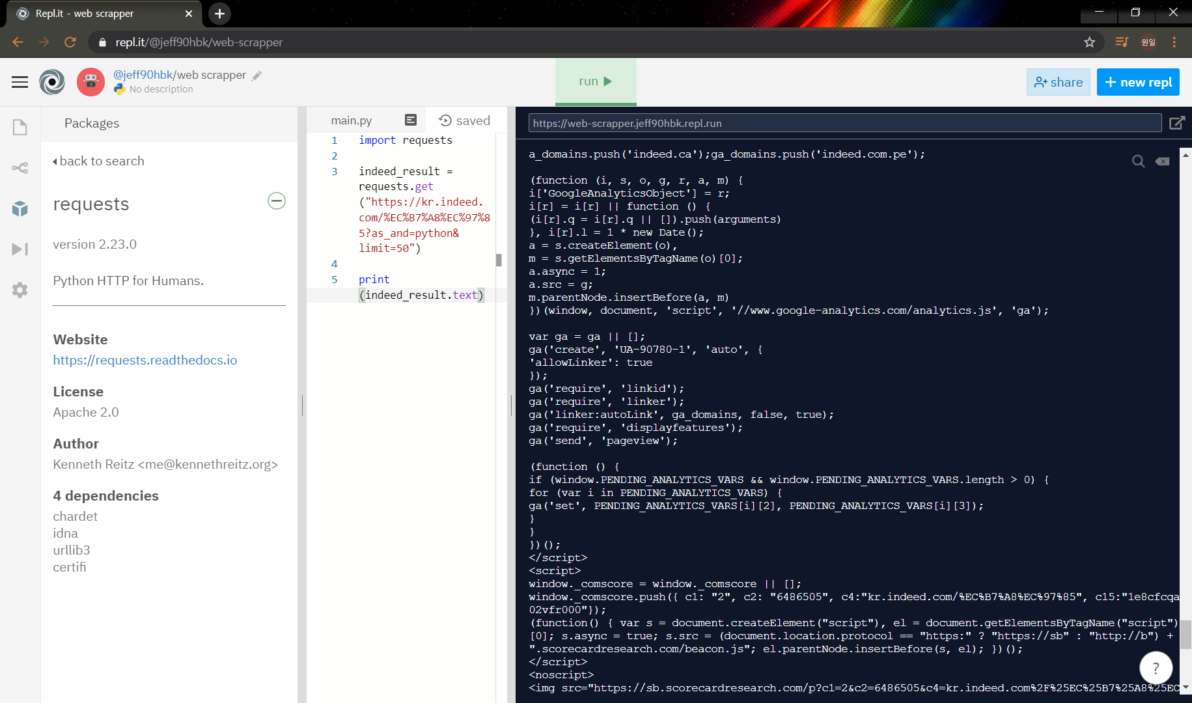Screen dimensions: 1192x703
Task: Open the debugger sidebar icon
Action: (20, 249)
